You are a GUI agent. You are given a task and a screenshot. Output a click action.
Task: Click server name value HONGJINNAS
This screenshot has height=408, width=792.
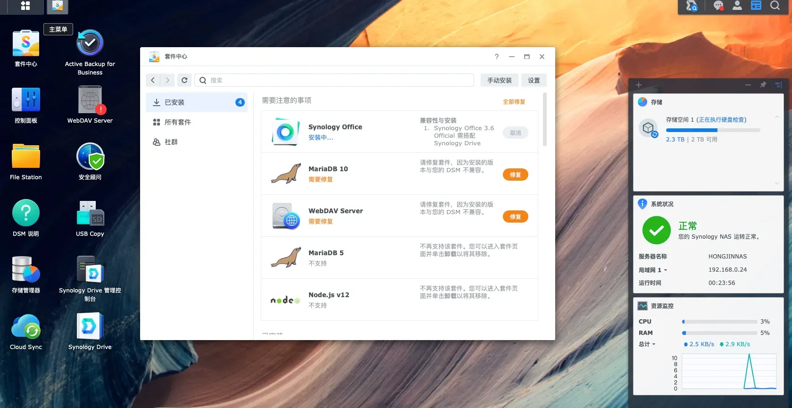click(727, 257)
